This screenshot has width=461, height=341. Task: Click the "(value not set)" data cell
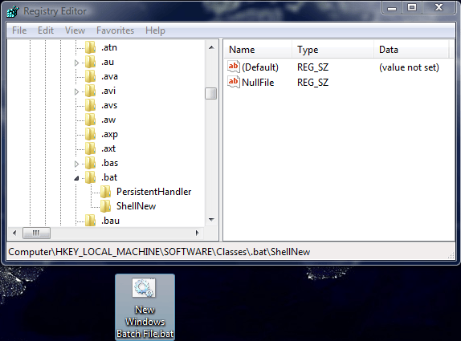[409, 67]
